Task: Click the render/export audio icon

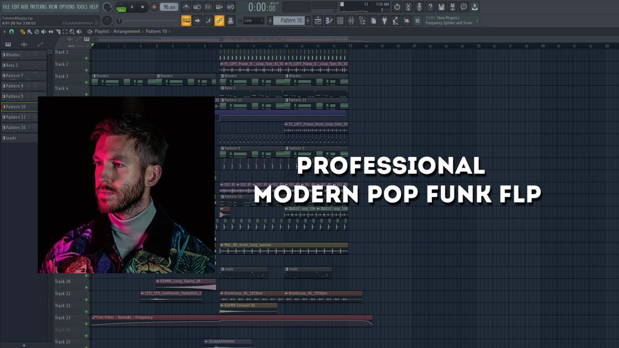Action: click(x=453, y=7)
